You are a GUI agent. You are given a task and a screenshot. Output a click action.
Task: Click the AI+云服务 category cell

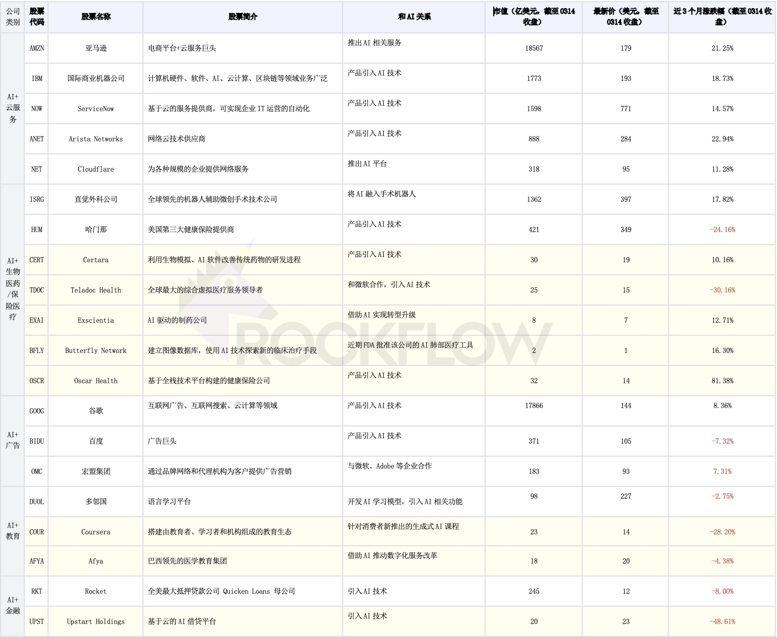click(x=12, y=109)
